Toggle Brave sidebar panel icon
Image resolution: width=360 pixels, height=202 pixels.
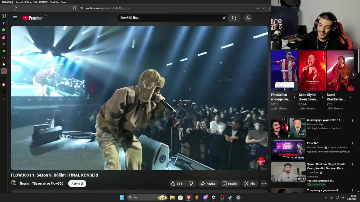[4, 16]
